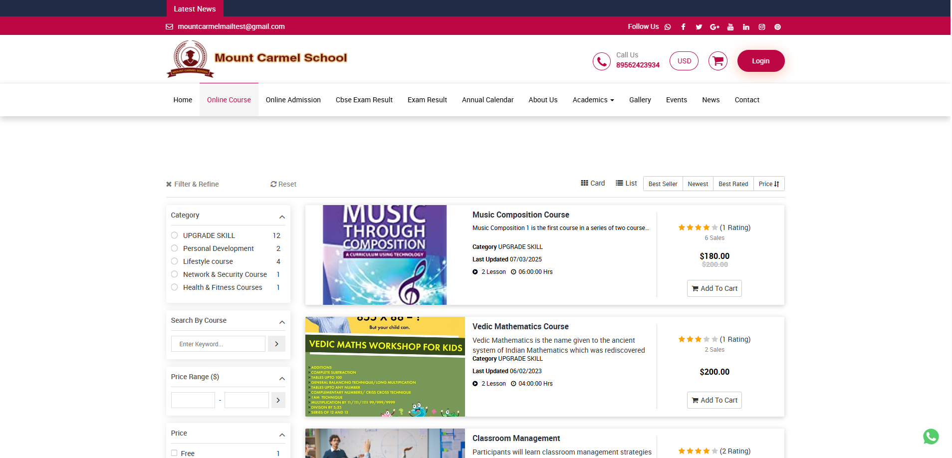952x458 pixels.
Task: Go to the Online Admission page
Action: (x=293, y=100)
